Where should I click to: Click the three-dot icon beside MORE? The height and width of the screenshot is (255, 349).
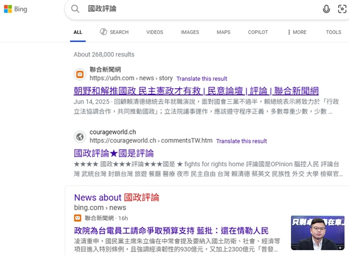[x=289, y=32]
